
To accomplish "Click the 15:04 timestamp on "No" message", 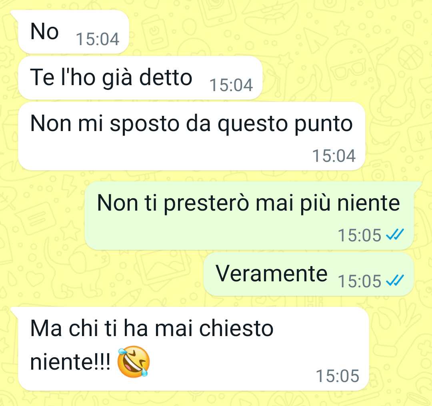I will click(98, 39).
